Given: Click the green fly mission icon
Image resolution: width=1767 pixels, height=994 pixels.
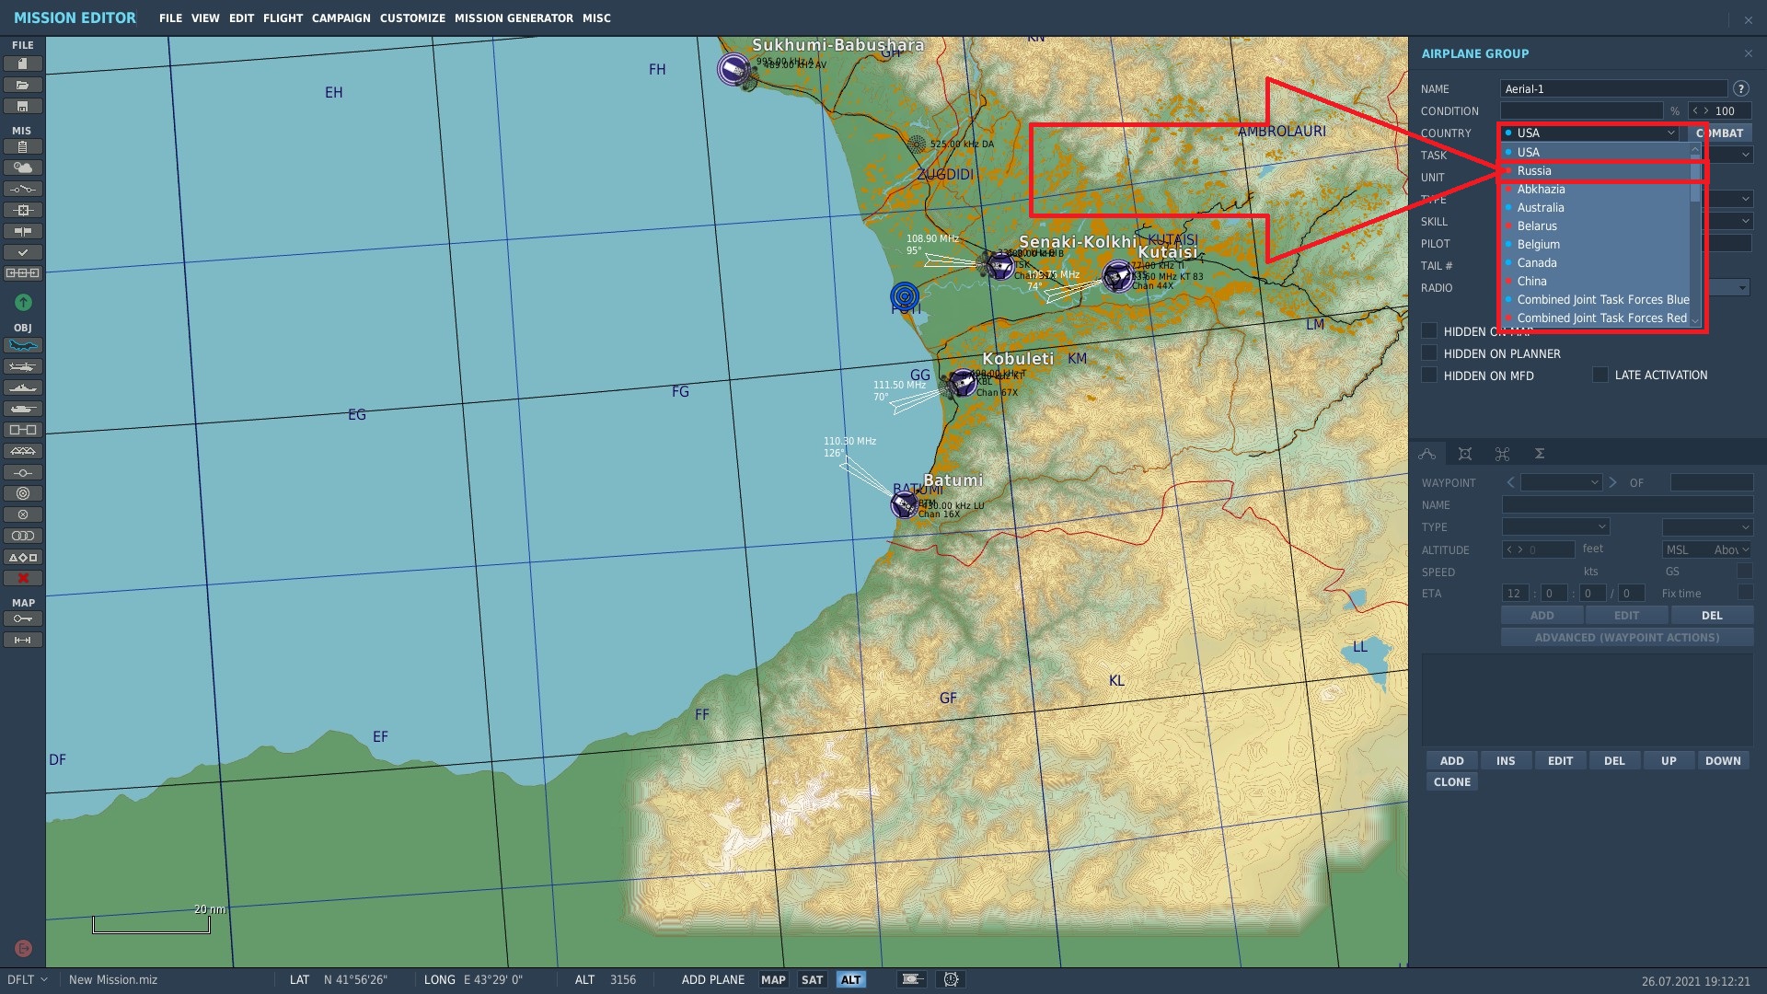Looking at the screenshot, I should [23, 302].
